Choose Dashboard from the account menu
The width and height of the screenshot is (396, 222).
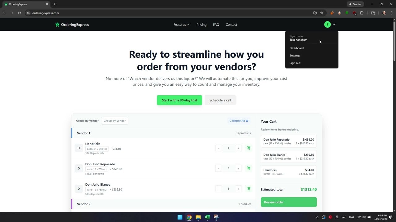[296, 48]
